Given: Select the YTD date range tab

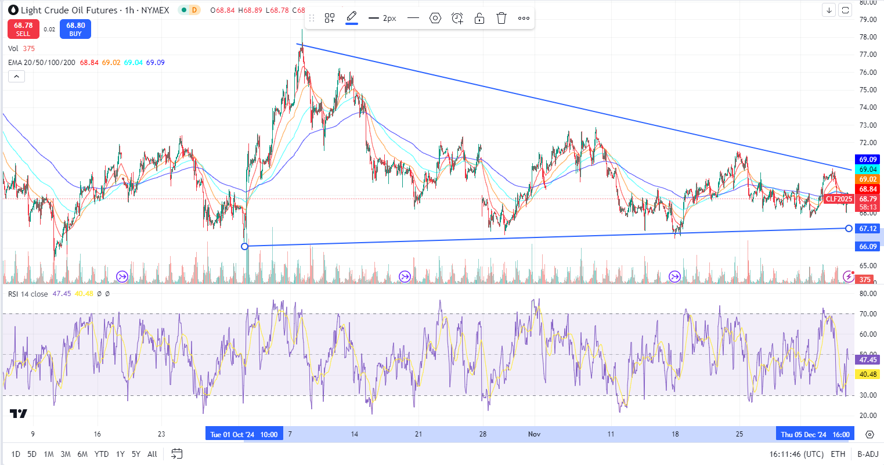Looking at the screenshot, I should point(102,454).
